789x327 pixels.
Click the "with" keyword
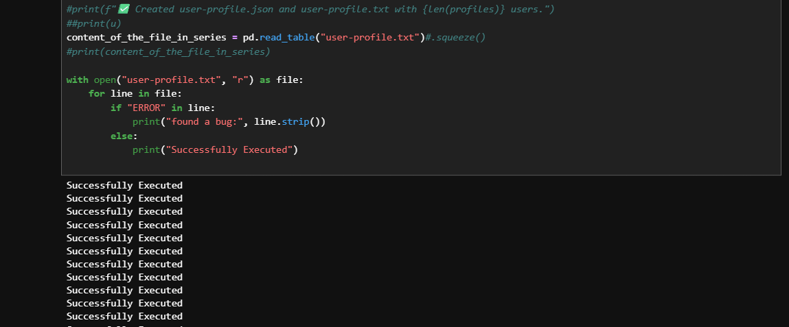tap(77, 80)
